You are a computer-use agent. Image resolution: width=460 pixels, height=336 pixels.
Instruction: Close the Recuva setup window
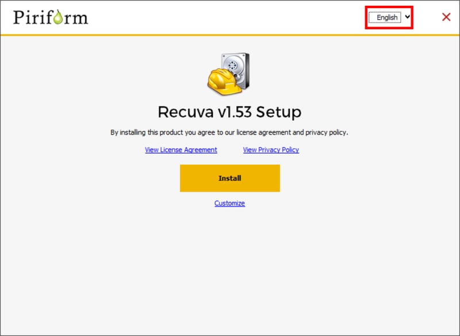446,17
